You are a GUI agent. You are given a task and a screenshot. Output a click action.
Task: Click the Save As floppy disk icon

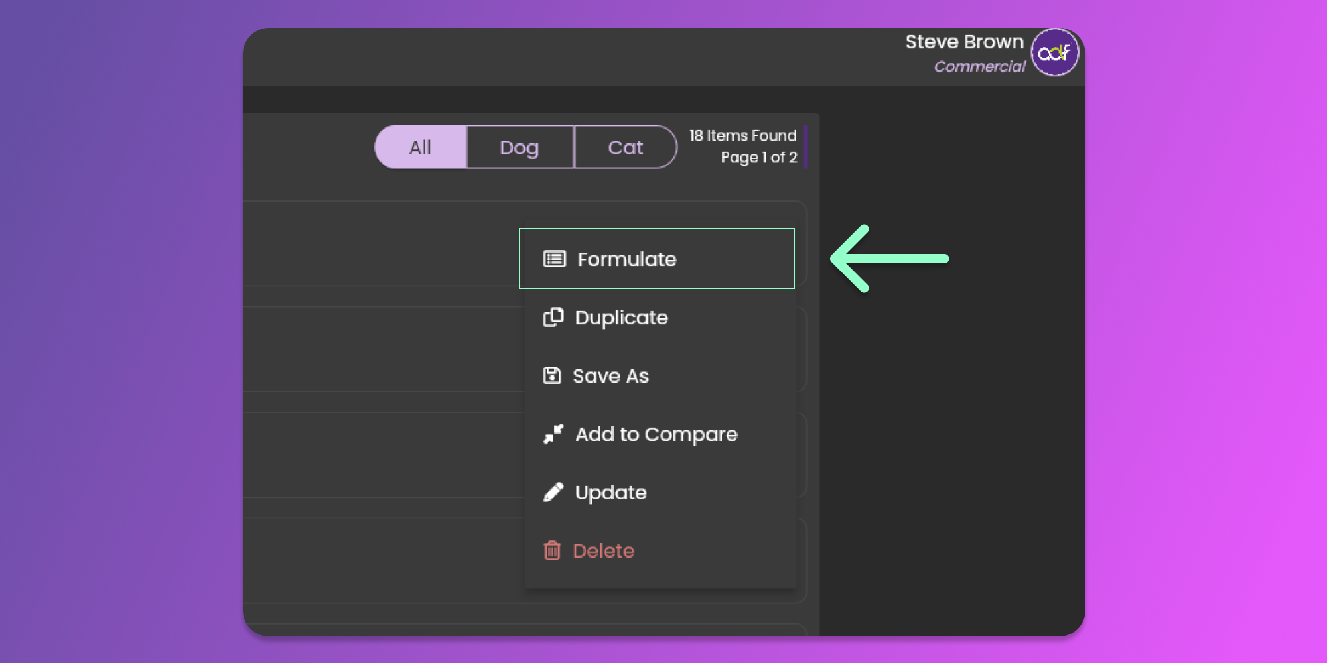click(552, 376)
